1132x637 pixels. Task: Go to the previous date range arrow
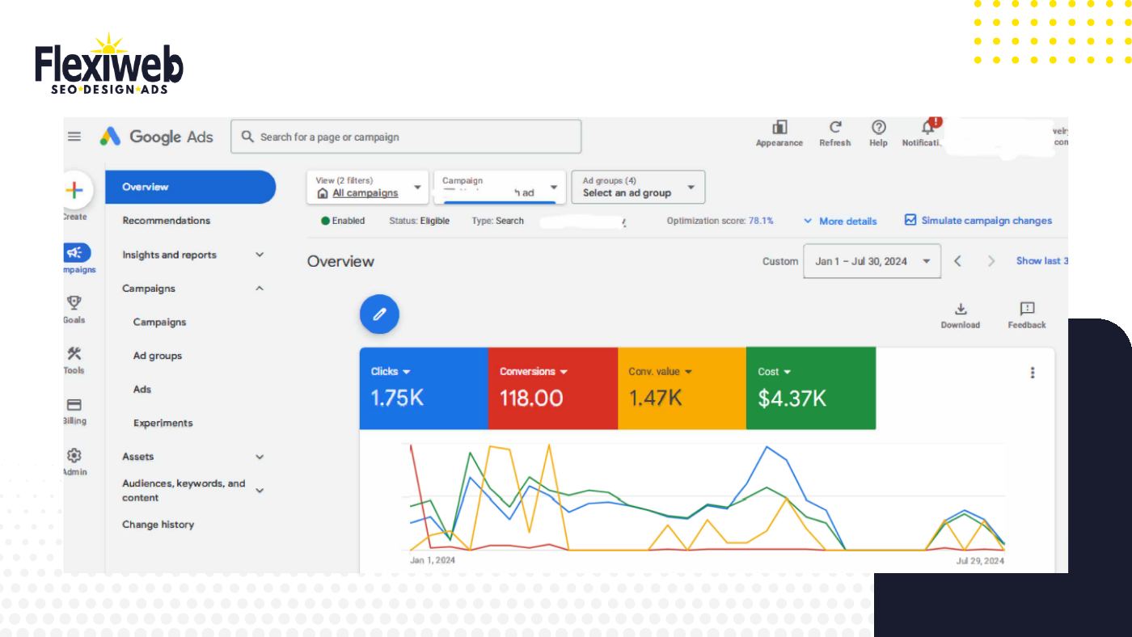(x=957, y=261)
